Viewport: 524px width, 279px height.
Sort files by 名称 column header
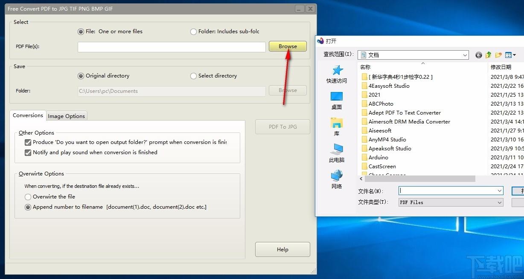point(423,67)
